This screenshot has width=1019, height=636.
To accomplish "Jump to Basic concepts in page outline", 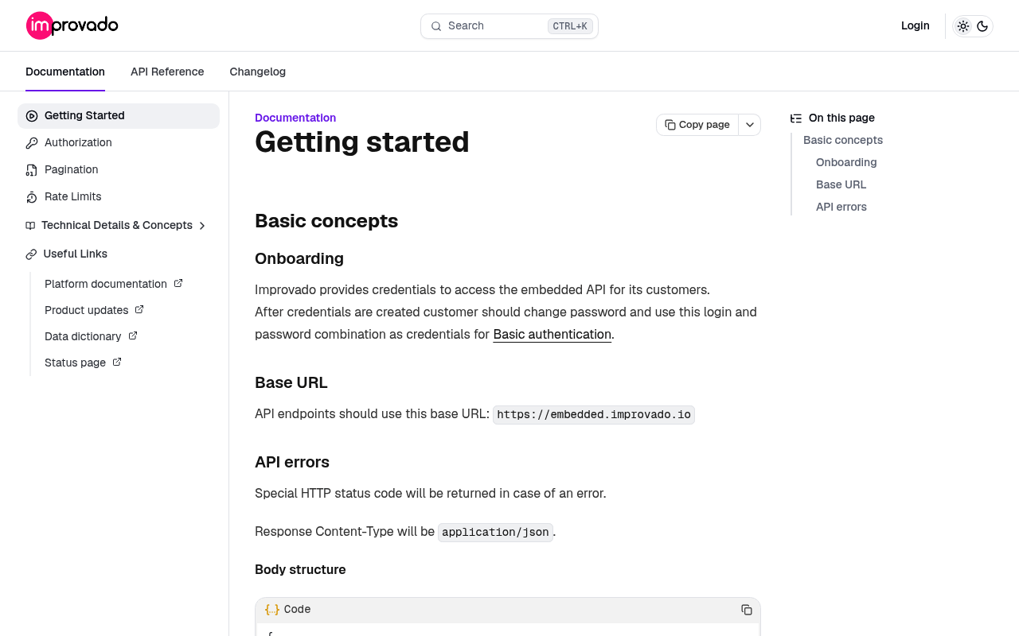I will [x=843, y=140].
